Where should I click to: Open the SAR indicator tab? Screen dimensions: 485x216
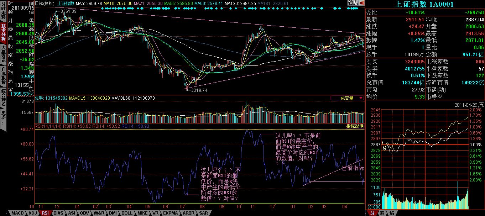click(x=203, y=213)
